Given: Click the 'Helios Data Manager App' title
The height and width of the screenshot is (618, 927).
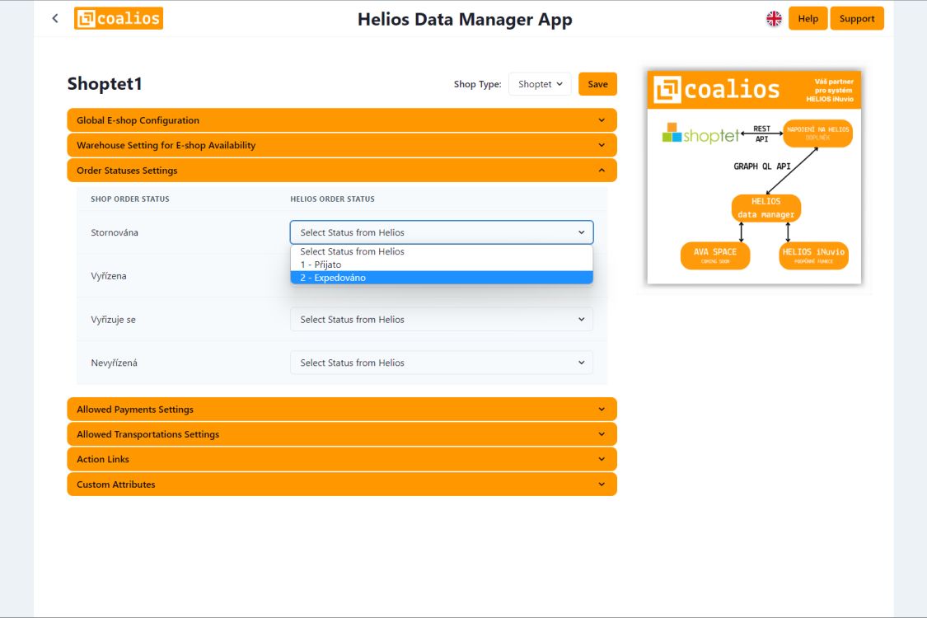Looking at the screenshot, I should (465, 20).
